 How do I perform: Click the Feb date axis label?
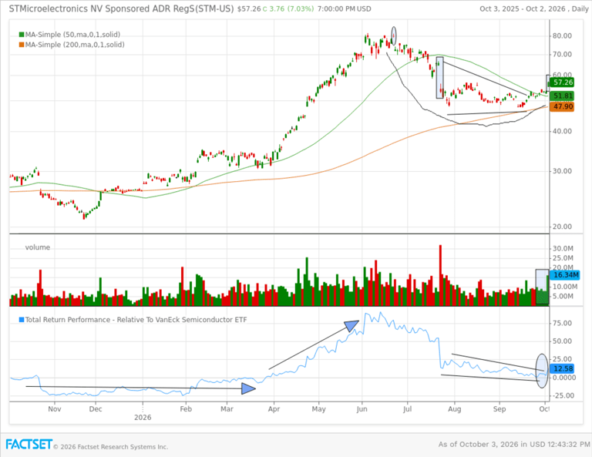[x=186, y=409]
